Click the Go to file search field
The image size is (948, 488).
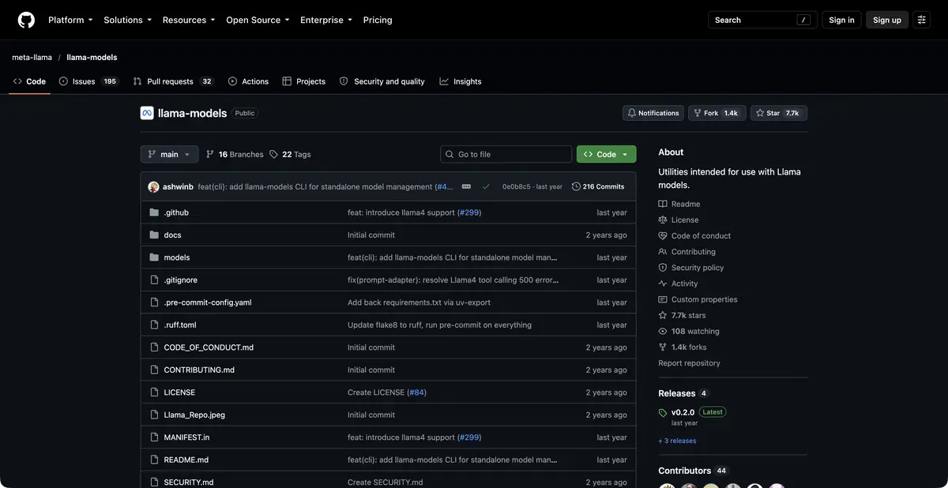coord(506,154)
